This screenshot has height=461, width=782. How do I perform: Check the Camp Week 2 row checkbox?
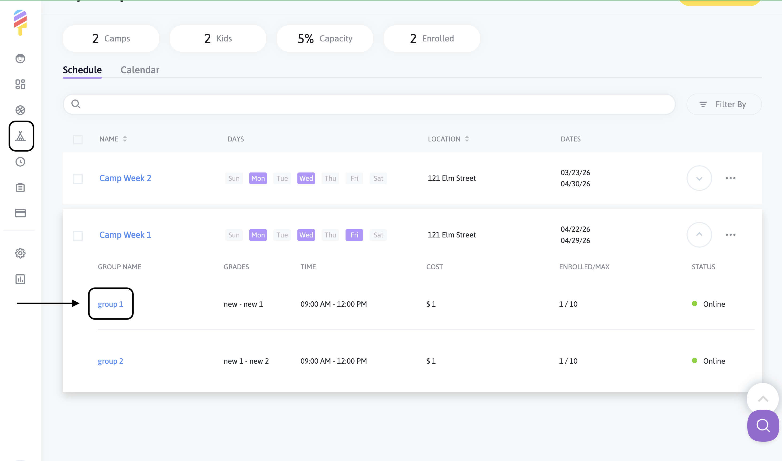click(x=78, y=179)
